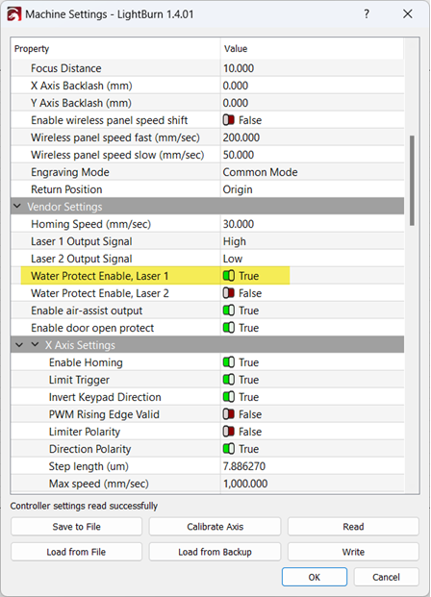Screen dimensions: 431x597
Task: Collapse the Vendor Settings section
Action: click(17, 207)
